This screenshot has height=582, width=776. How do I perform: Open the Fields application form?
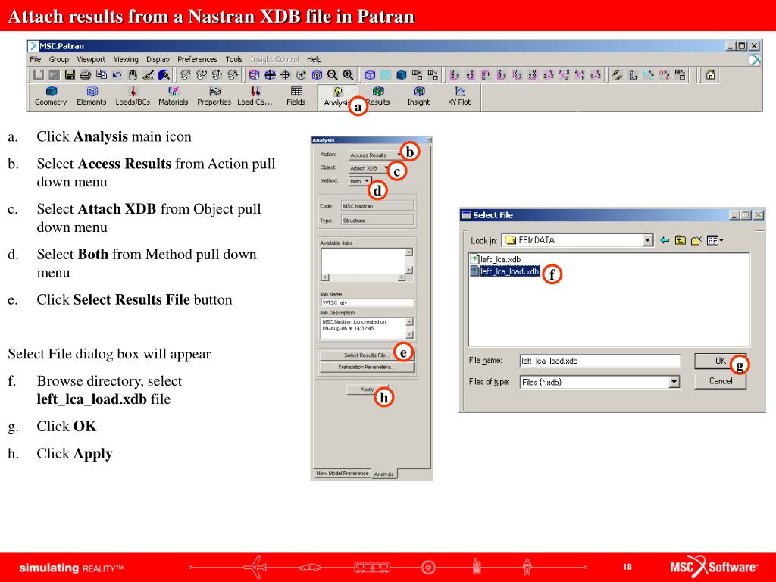coord(296,96)
